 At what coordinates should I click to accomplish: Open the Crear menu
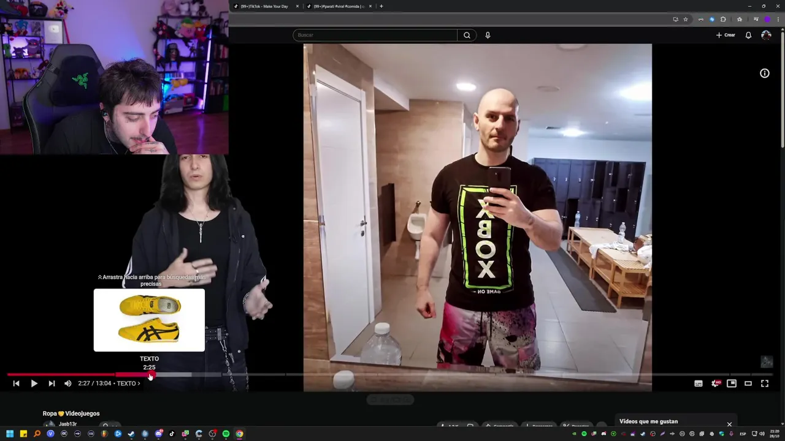(726, 35)
